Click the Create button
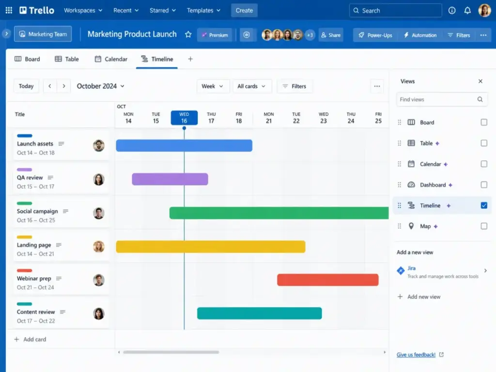496x372 pixels. (x=244, y=11)
